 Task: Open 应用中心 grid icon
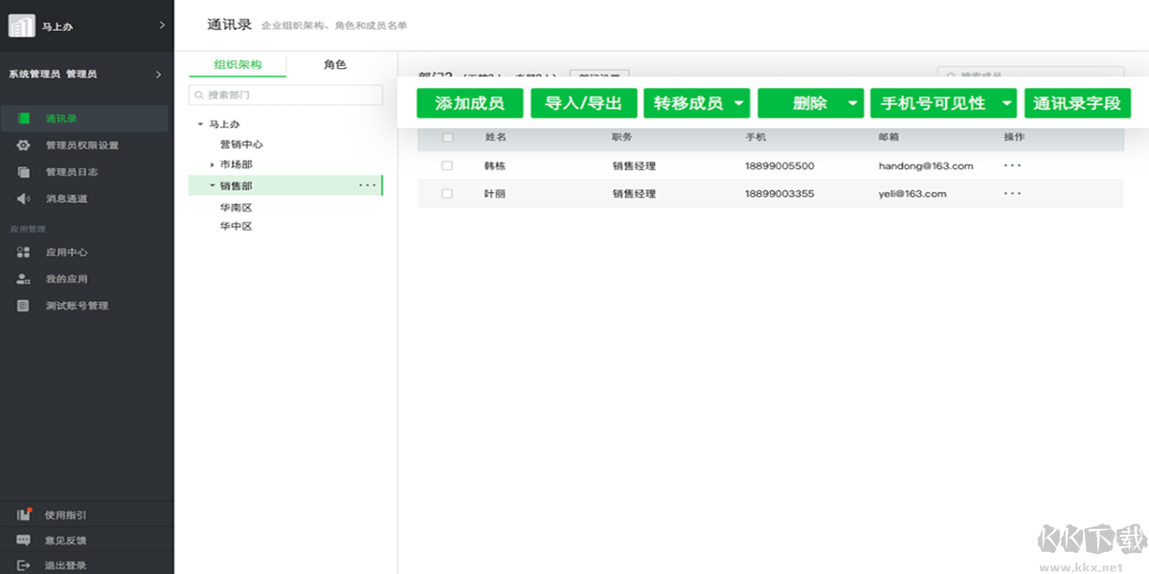click(x=24, y=253)
